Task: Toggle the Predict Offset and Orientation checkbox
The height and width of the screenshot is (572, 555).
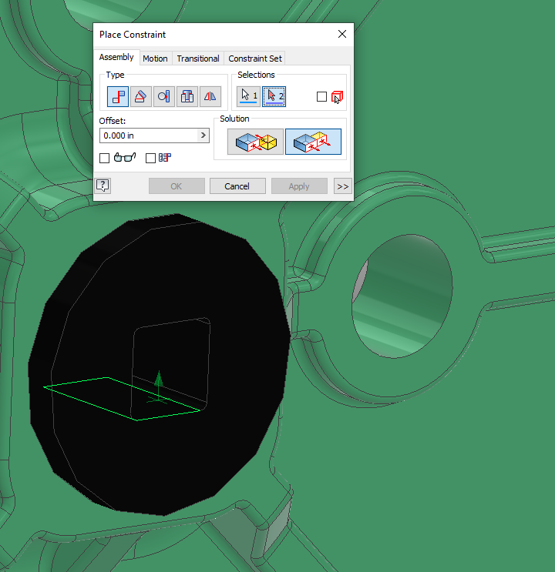Action: coord(150,158)
